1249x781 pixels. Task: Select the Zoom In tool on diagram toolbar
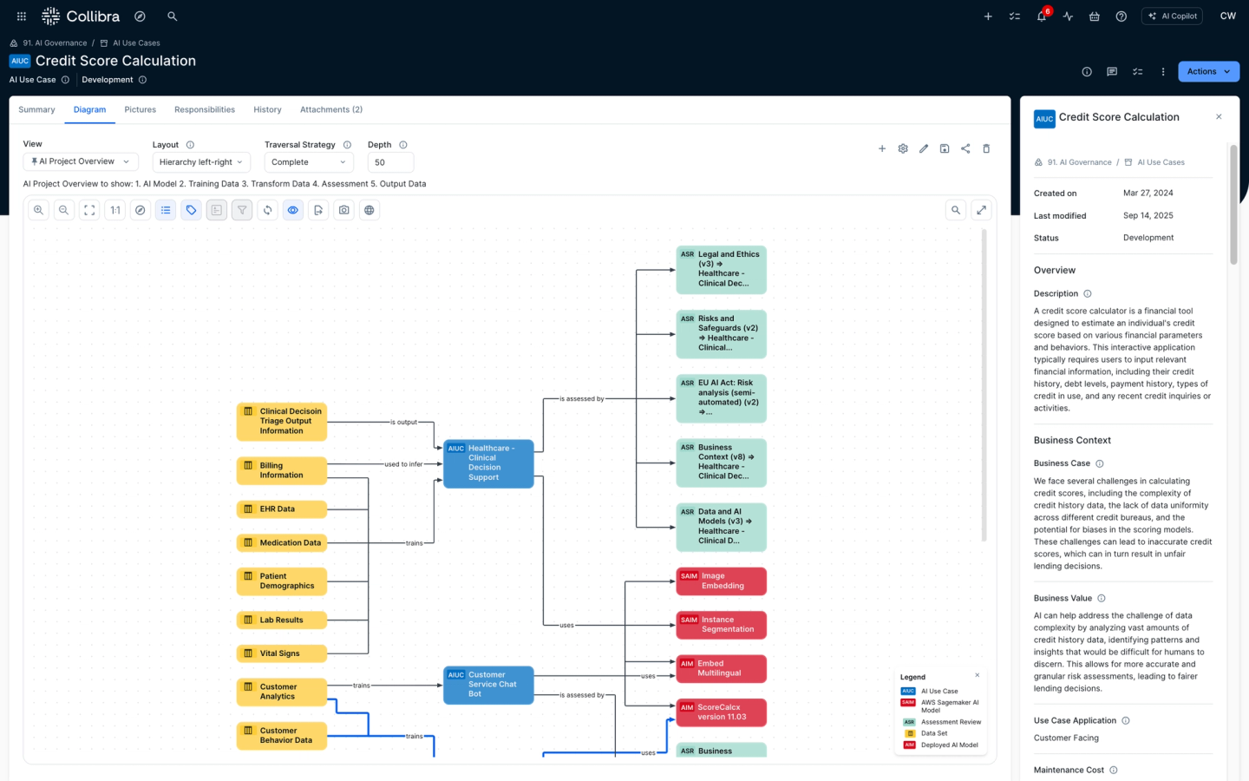(x=38, y=209)
